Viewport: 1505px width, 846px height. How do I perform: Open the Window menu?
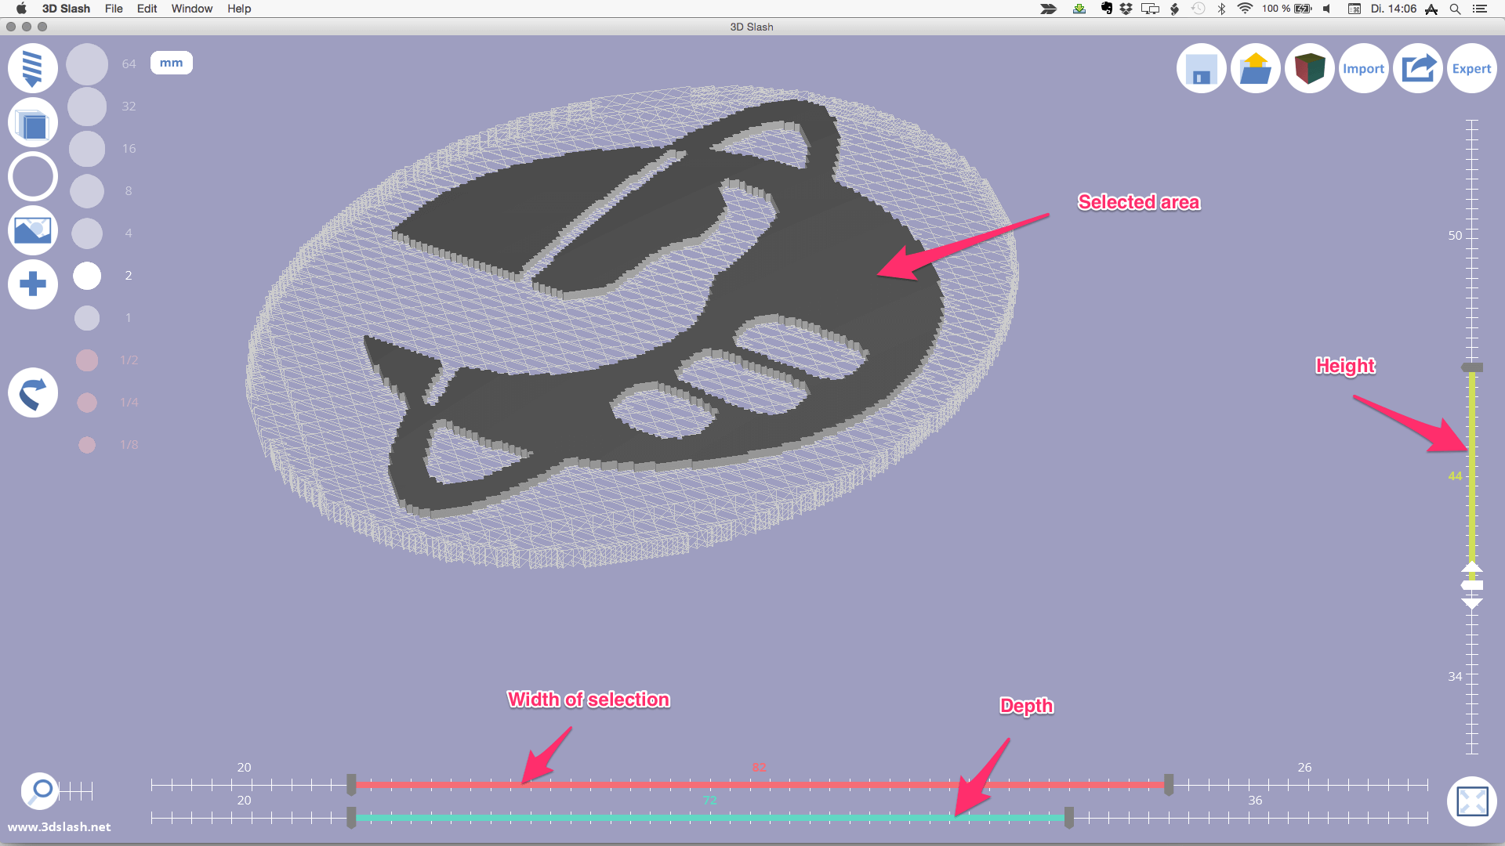point(192,9)
